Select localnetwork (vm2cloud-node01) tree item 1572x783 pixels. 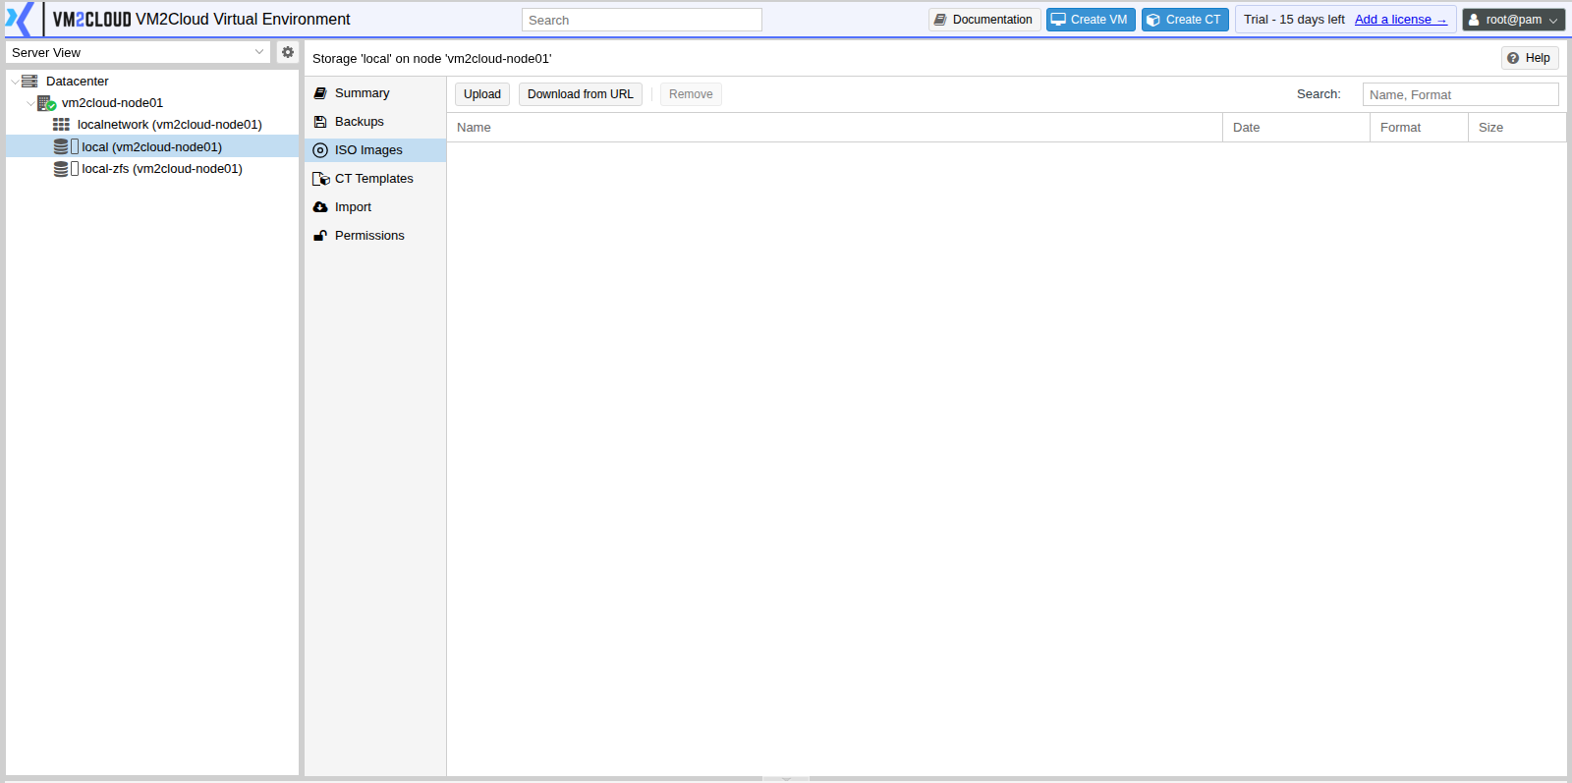152,125
